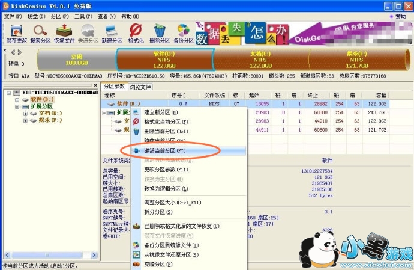Select the 空闲 100.0GB free space block
Viewport: 414px width, 270px height.
pyautogui.click(x=77, y=60)
